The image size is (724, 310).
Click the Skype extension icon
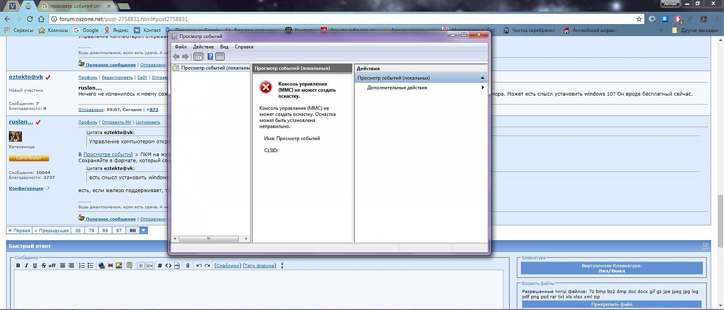(665, 19)
